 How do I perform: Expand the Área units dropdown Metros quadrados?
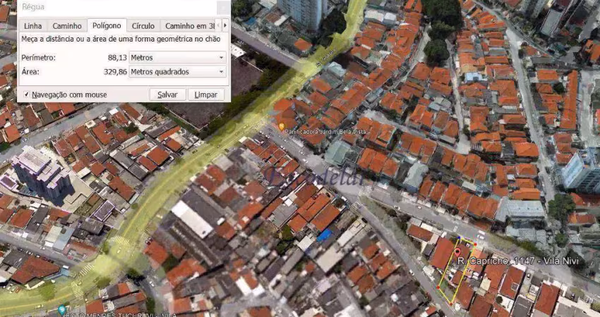click(178, 72)
